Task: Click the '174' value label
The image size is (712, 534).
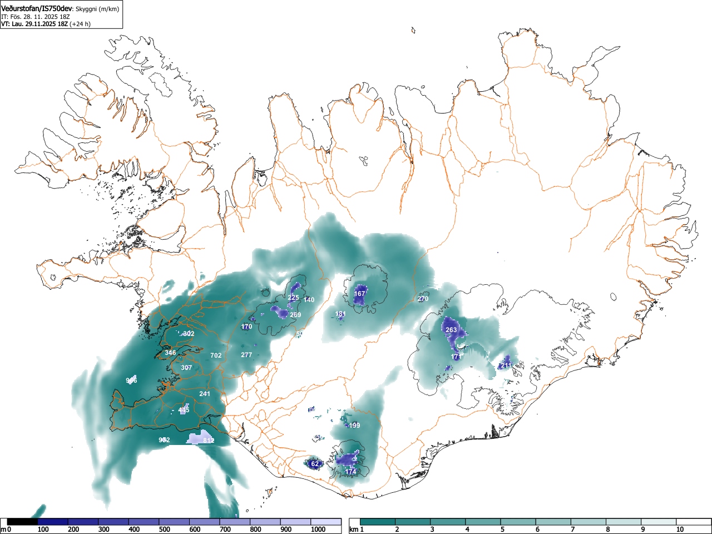Action: [350, 472]
